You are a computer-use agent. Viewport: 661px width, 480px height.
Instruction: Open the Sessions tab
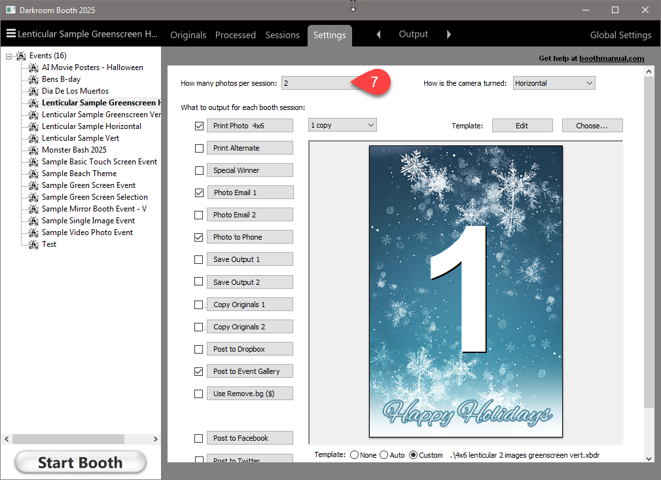pyautogui.click(x=282, y=35)
